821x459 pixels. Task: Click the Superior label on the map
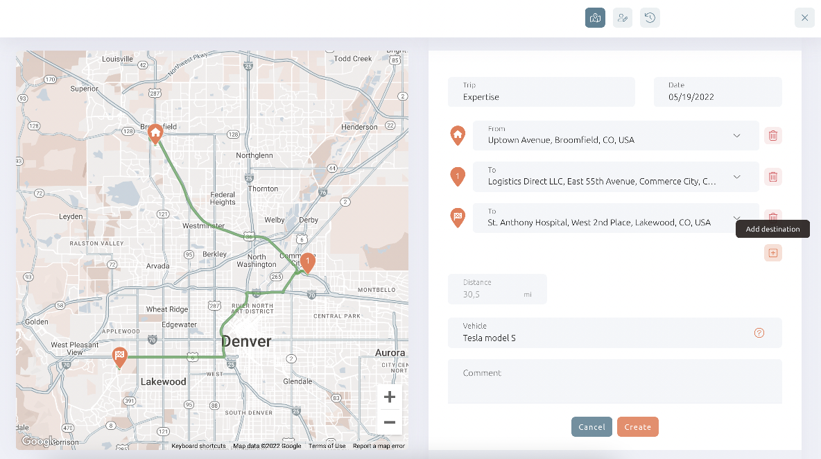coord(85,89)
